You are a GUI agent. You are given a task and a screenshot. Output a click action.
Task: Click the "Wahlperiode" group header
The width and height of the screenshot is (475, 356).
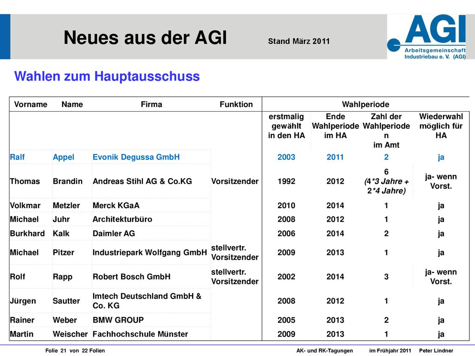(x=366, y=104)
